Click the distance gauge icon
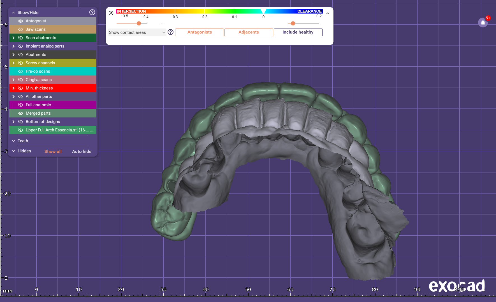Viewport: 496px width, 302px height. [x=111, y=13]
